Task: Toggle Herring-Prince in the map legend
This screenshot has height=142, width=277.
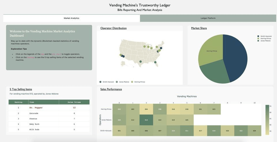Action: coord(138,82)
